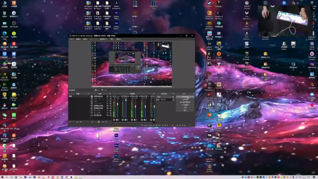Pop out the Scenes dock panel

(88, 93)
